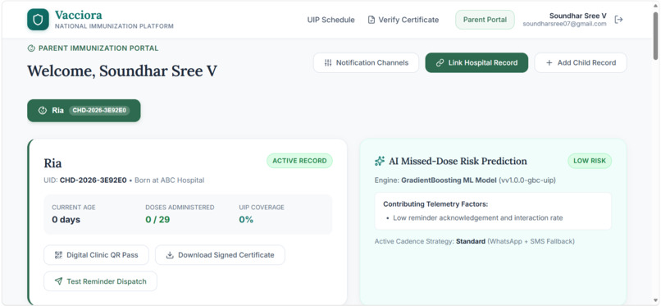Click the face icon beside Parent Immunization Portal
The width and height of the screenshot is (661, 306).
click(31, 48)
